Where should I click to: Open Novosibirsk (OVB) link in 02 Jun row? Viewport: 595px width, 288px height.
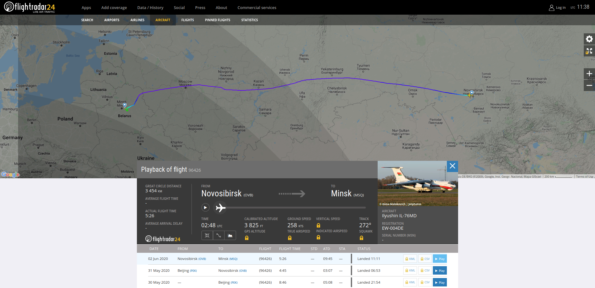192,259
